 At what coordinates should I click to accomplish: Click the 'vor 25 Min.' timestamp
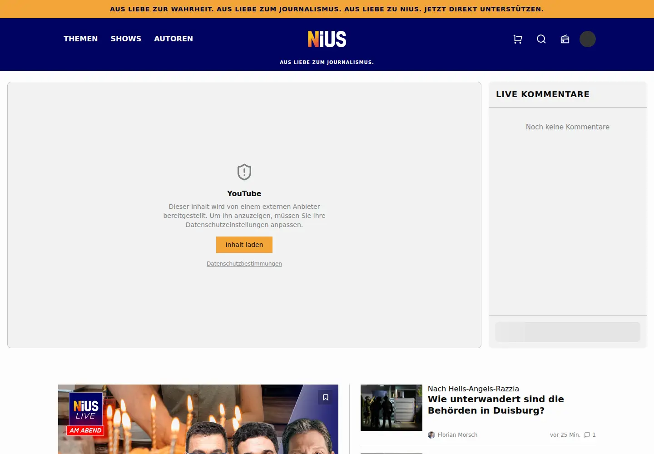565,435
